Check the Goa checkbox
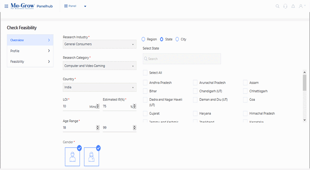Image resolution: width=310 pixels, height=170 pixels. (x=245, y=100)
